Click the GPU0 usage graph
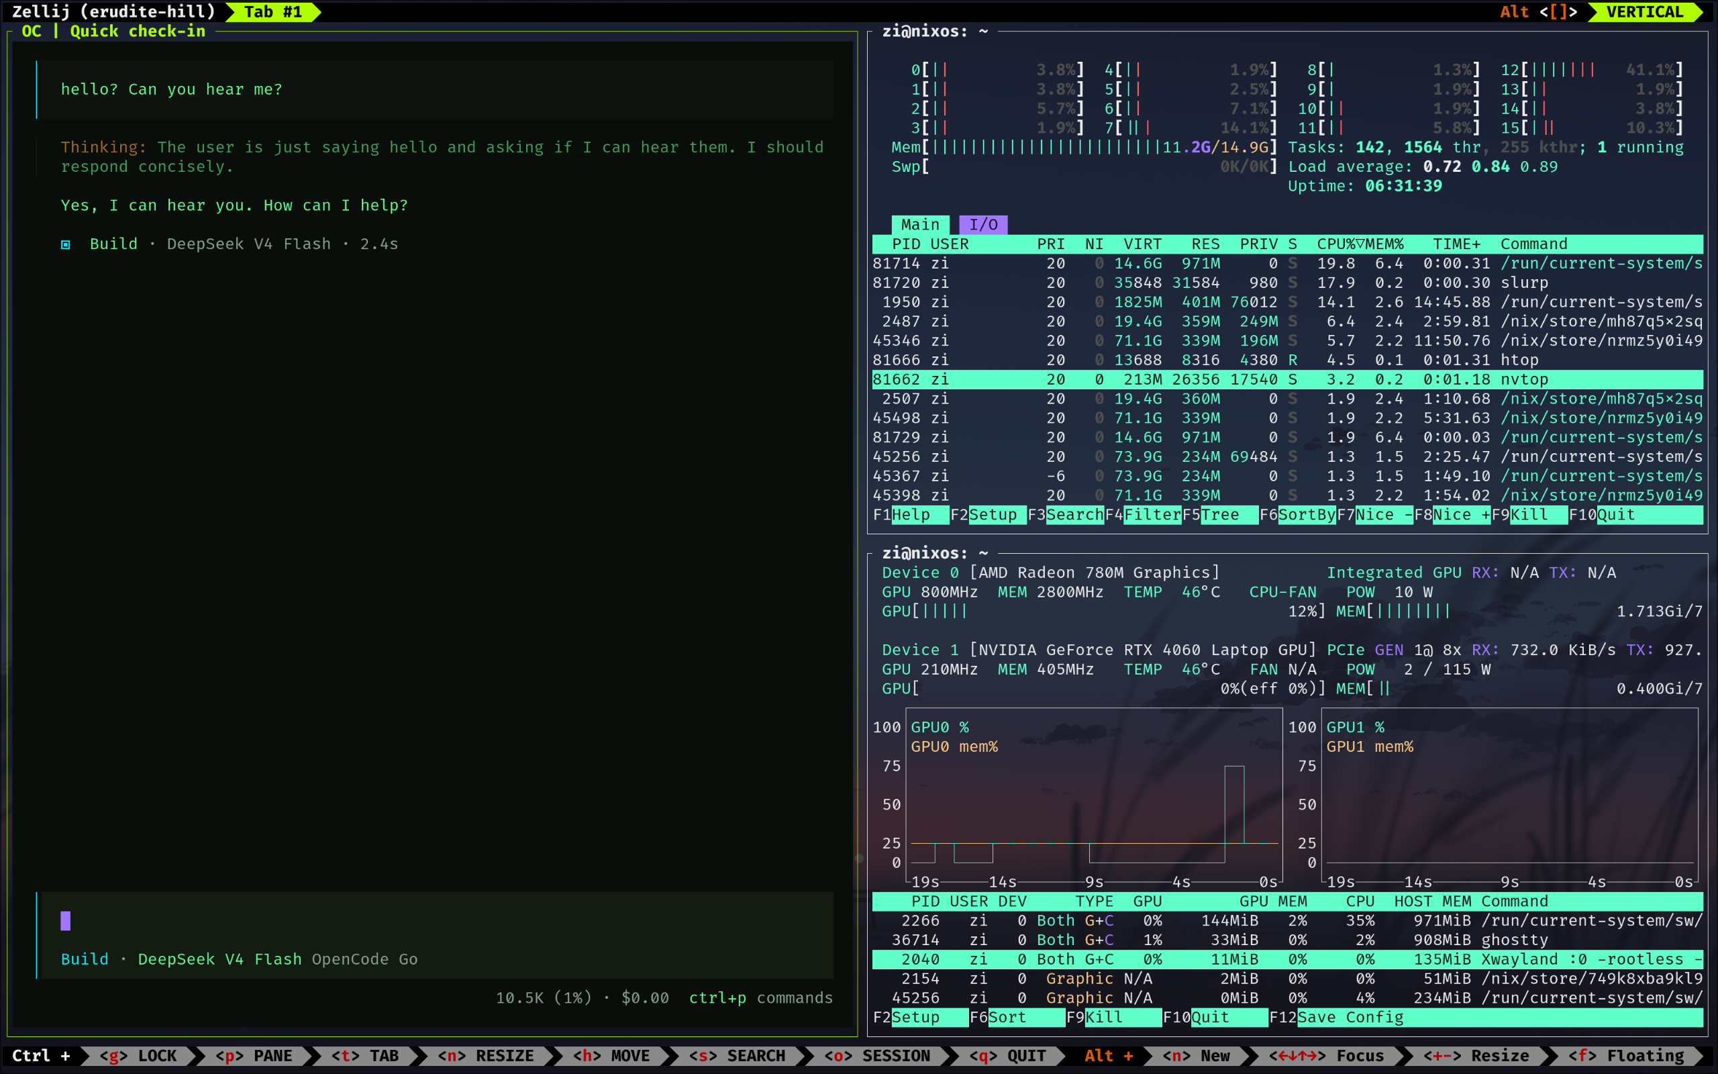The height and width of the screenshot is (1074, 1718). 1094,794
